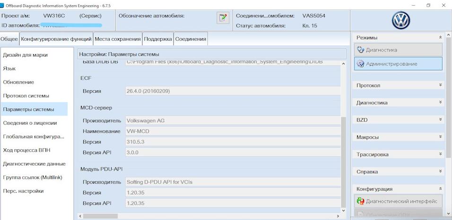Click the MCD-сервер section heading

(x=96, y=108)
